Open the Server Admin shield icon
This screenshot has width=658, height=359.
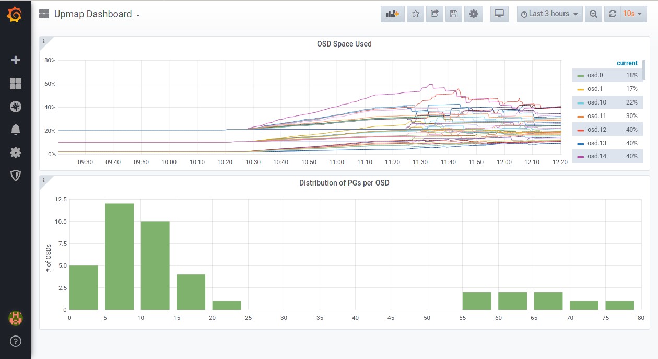(x=15, y=176)
